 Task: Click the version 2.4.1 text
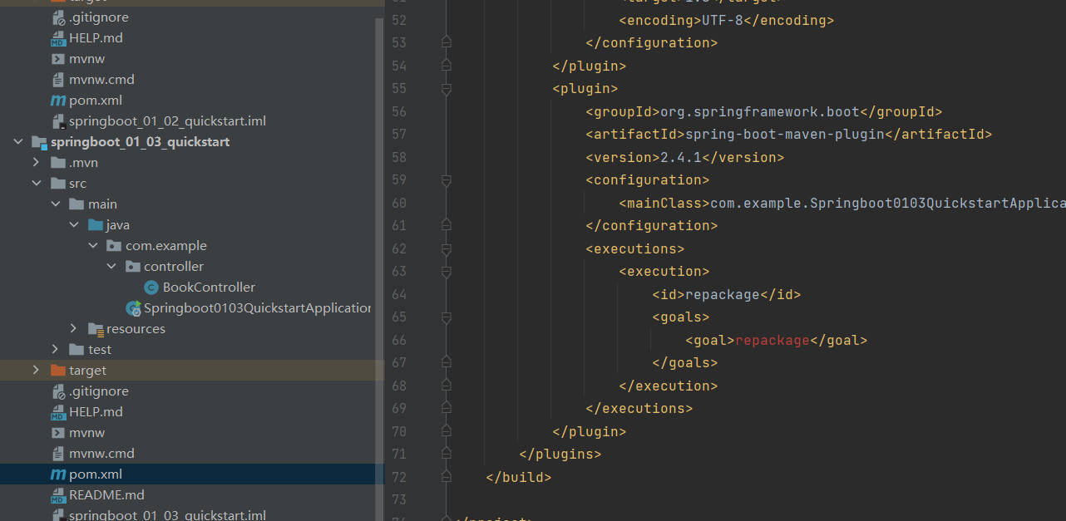click(x=681, y=157)
